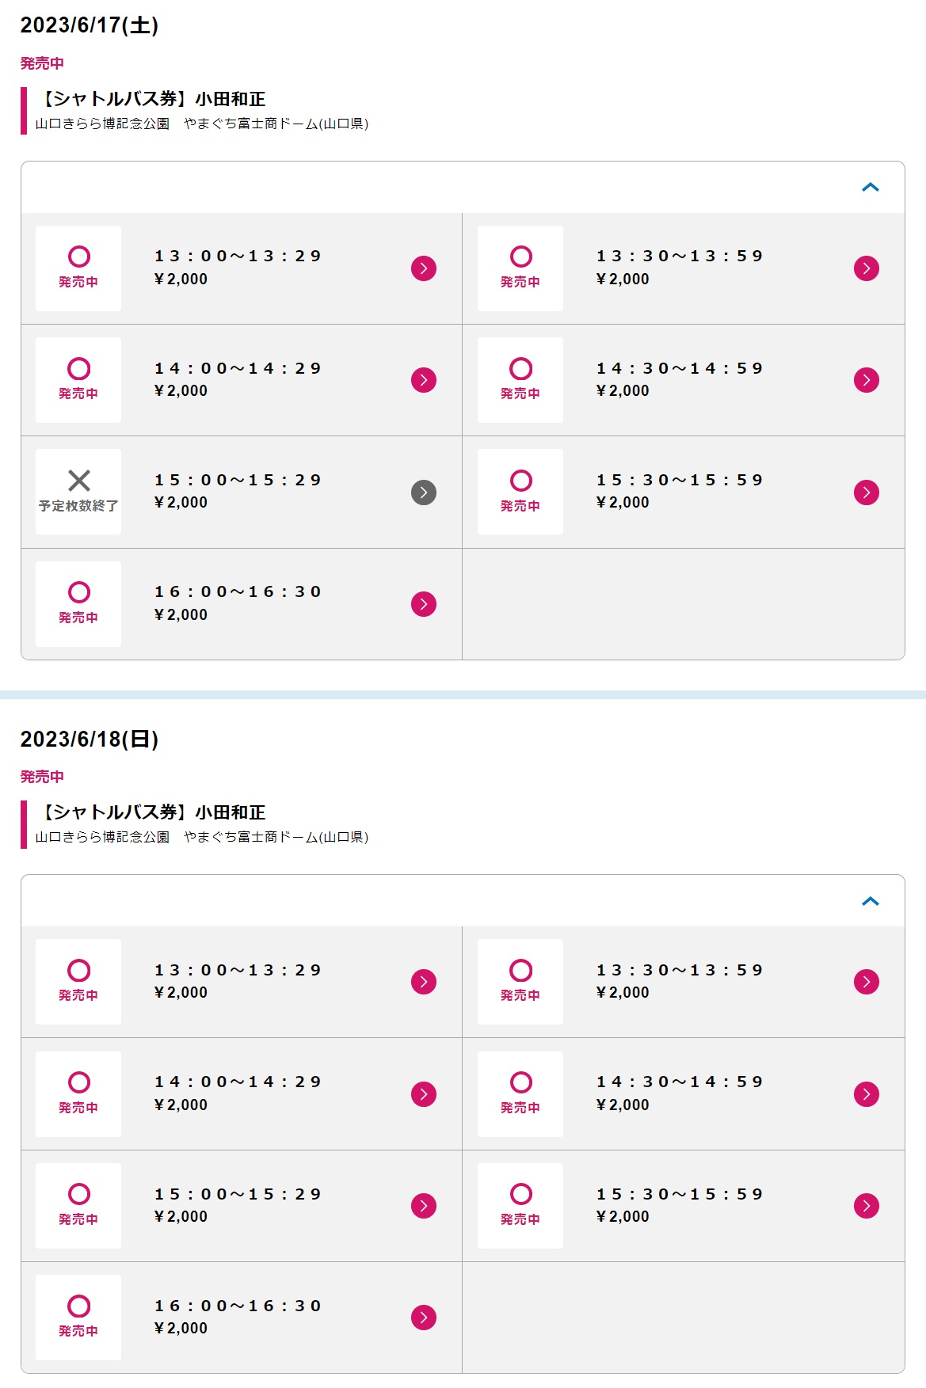Click arrow for 6/18 16:00～16:30 slot
The height and width of the screenshot is (1388, 926).
tap(424, 1318)
